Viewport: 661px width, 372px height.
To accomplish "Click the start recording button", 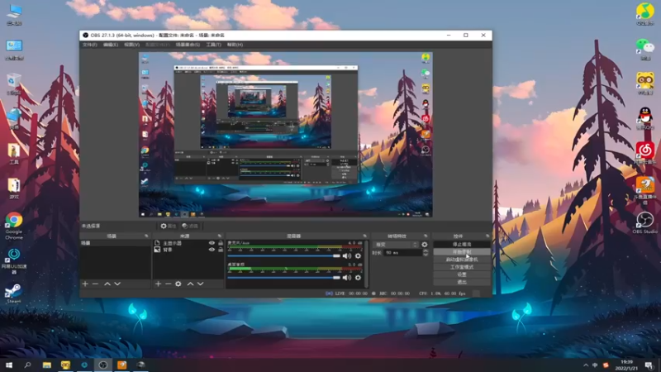I will [x=462, y=252].
